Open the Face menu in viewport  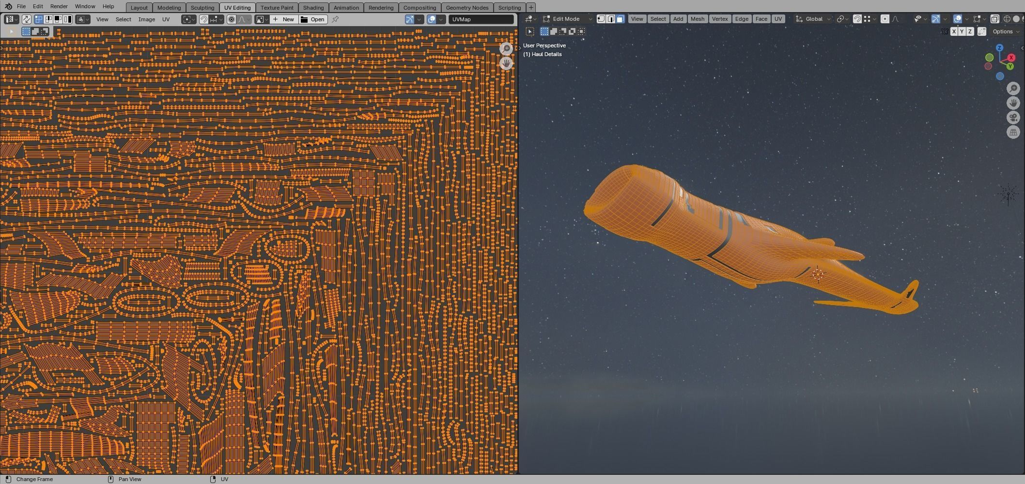coord(761,19)
